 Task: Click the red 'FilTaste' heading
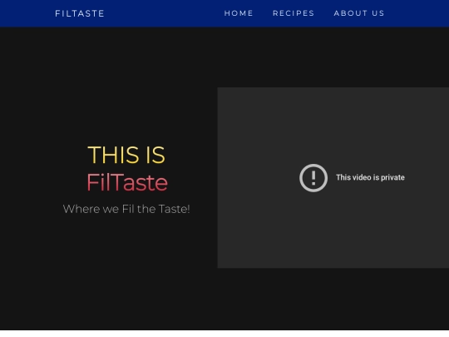point(127,182)
